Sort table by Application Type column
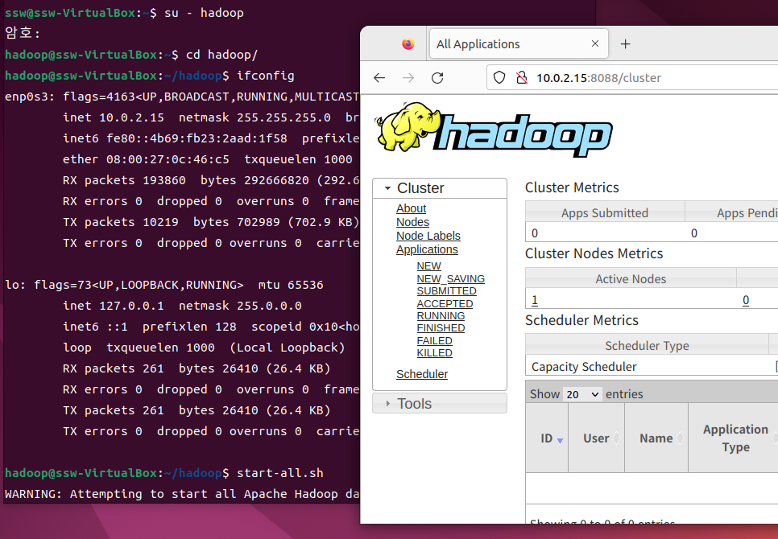The height and width of the screenshot is (539, 778). [x=735, y=438]
